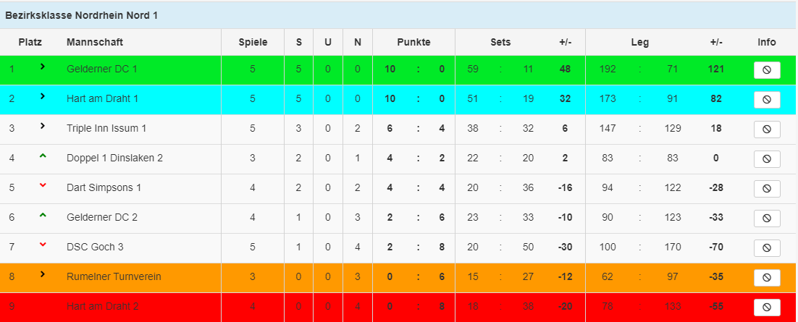
Task: Open info button for Gelderner DC 1
Action: pos(766,69)
